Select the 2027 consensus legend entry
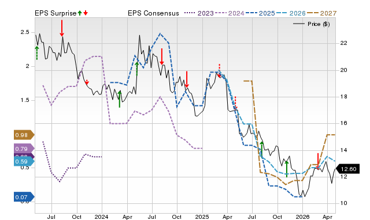This screenshot has height=220, width=370. (x=321, y=13)
